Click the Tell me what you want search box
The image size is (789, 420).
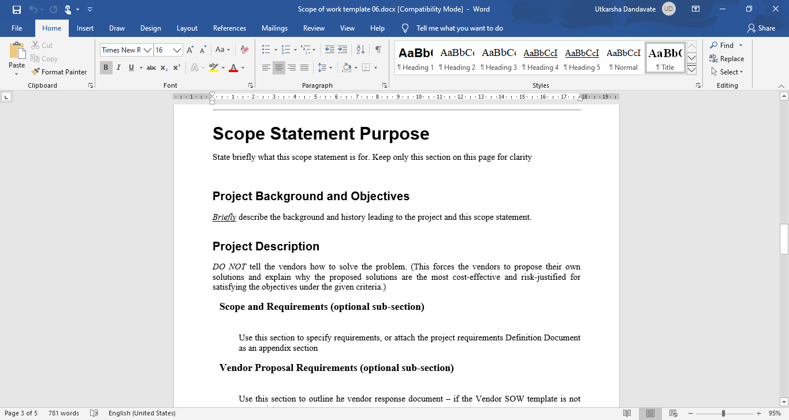459,28
